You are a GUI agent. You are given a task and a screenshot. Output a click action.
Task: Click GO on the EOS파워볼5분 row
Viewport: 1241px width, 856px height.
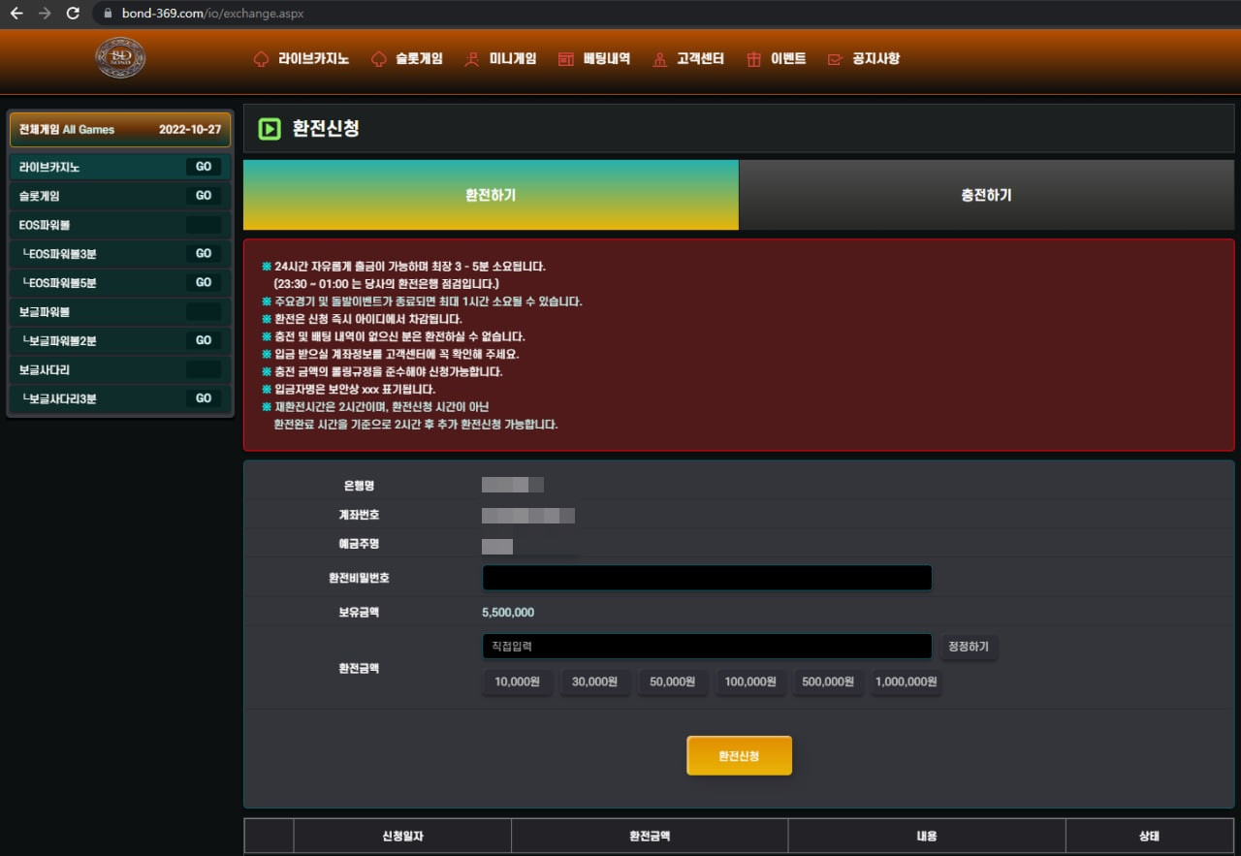204,283
